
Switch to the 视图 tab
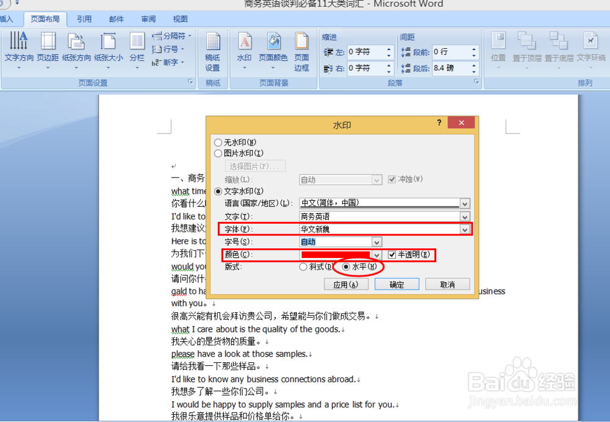click(180, 19)
